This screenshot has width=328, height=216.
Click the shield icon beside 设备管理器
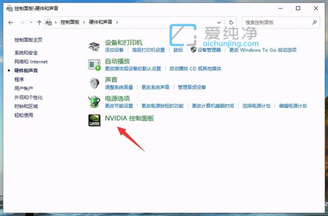point(194,50)
